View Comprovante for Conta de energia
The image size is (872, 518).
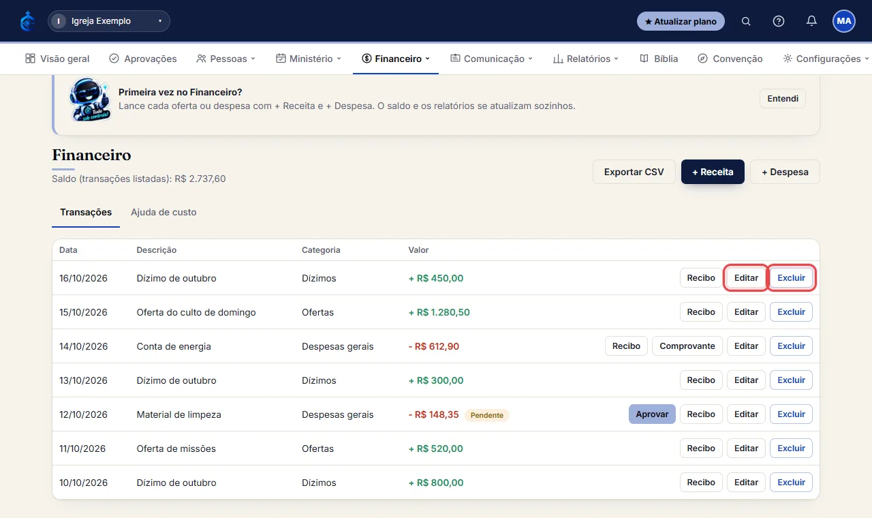687,346
